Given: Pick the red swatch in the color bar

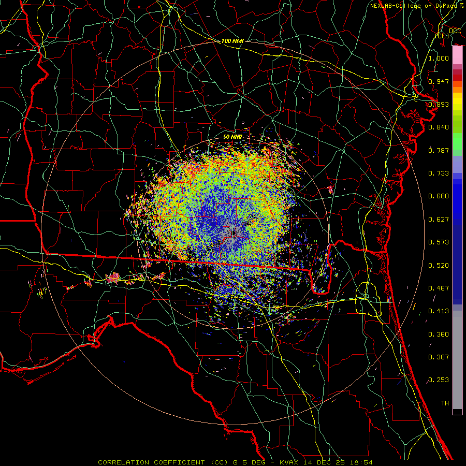Looking at the screenshot, I should point(457,77).
